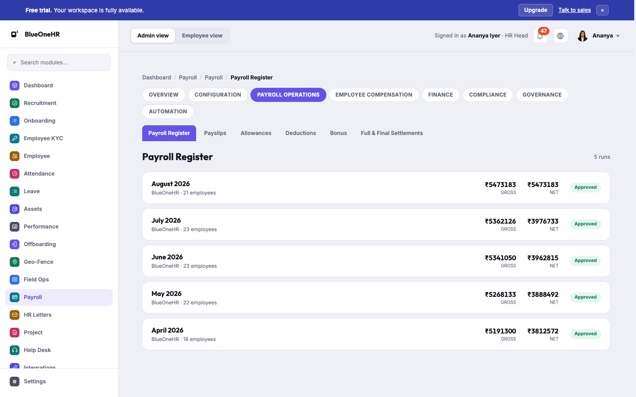Click the Attendance clock icon

tap(15, 174)
